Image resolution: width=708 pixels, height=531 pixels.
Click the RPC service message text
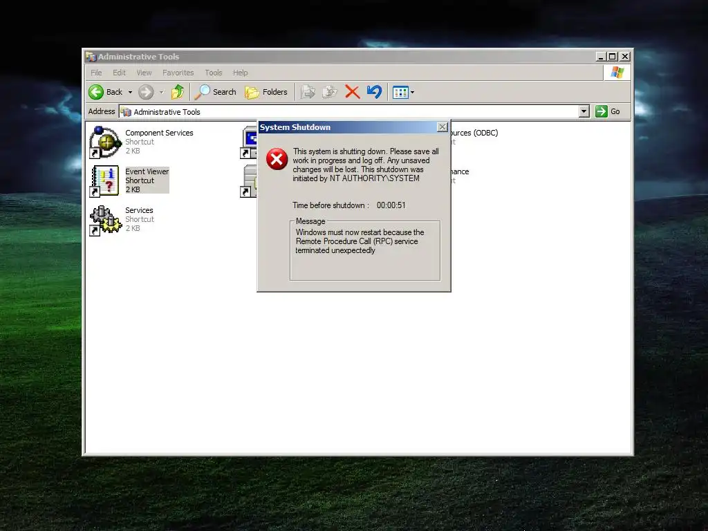click(x=360, y=241)
